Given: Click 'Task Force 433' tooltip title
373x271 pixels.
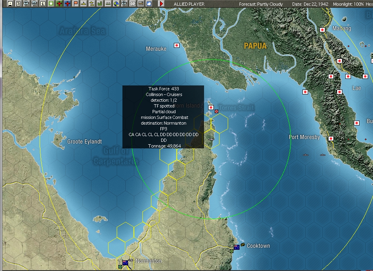Looking at the screenshot, I should click(164, 89).
